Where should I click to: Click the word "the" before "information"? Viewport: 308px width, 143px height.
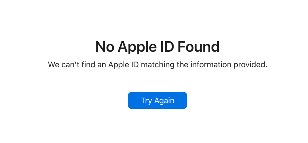click(182, 65)
